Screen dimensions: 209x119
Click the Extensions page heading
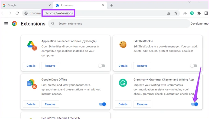coord(33,24)
